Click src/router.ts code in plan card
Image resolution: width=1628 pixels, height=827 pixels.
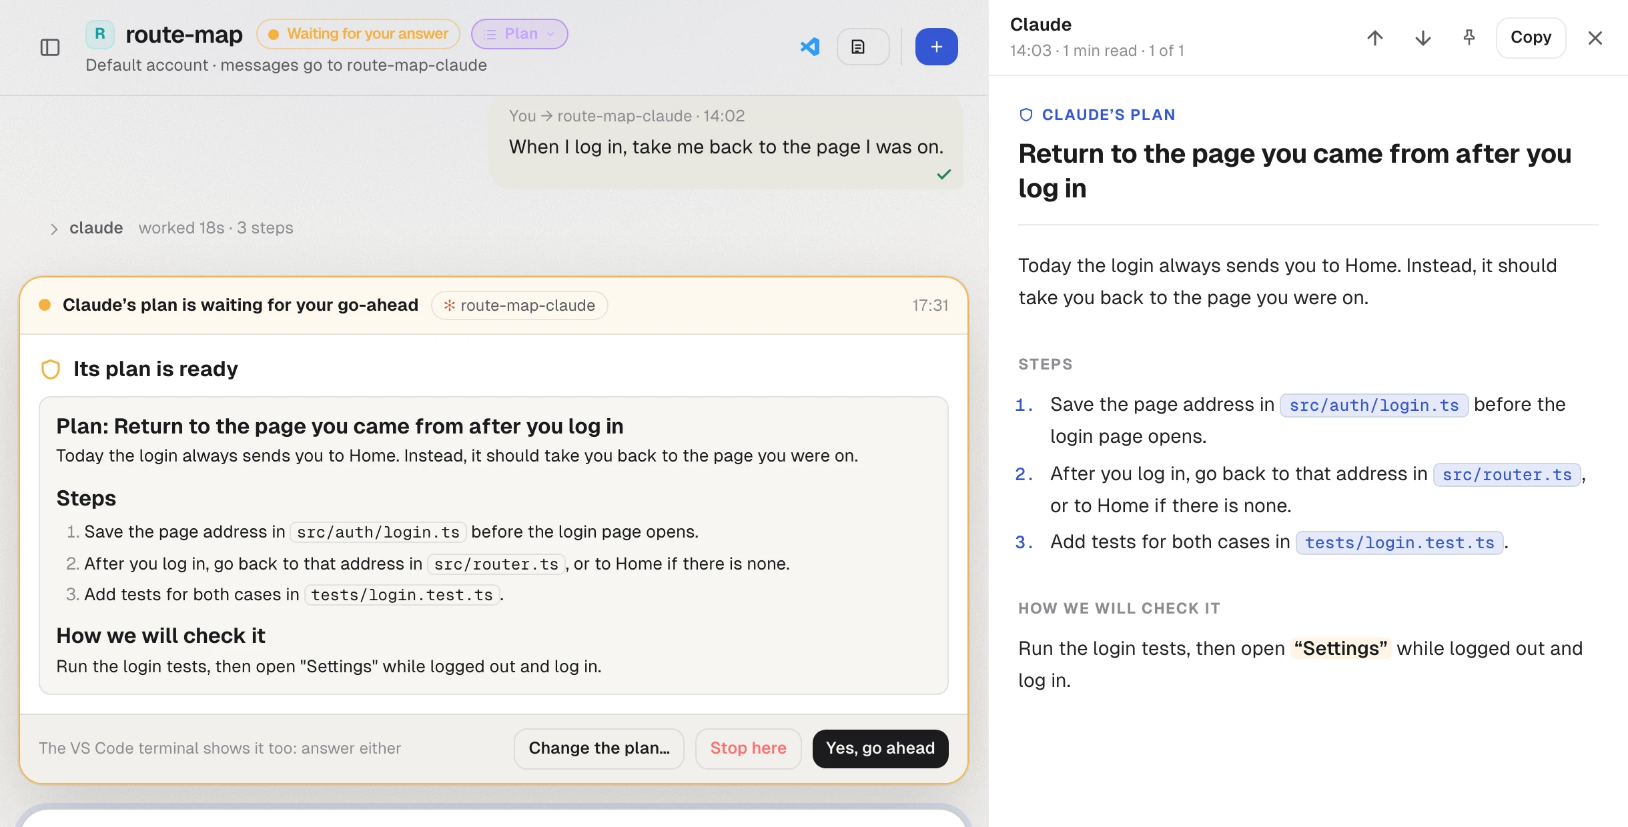[496, 564]
